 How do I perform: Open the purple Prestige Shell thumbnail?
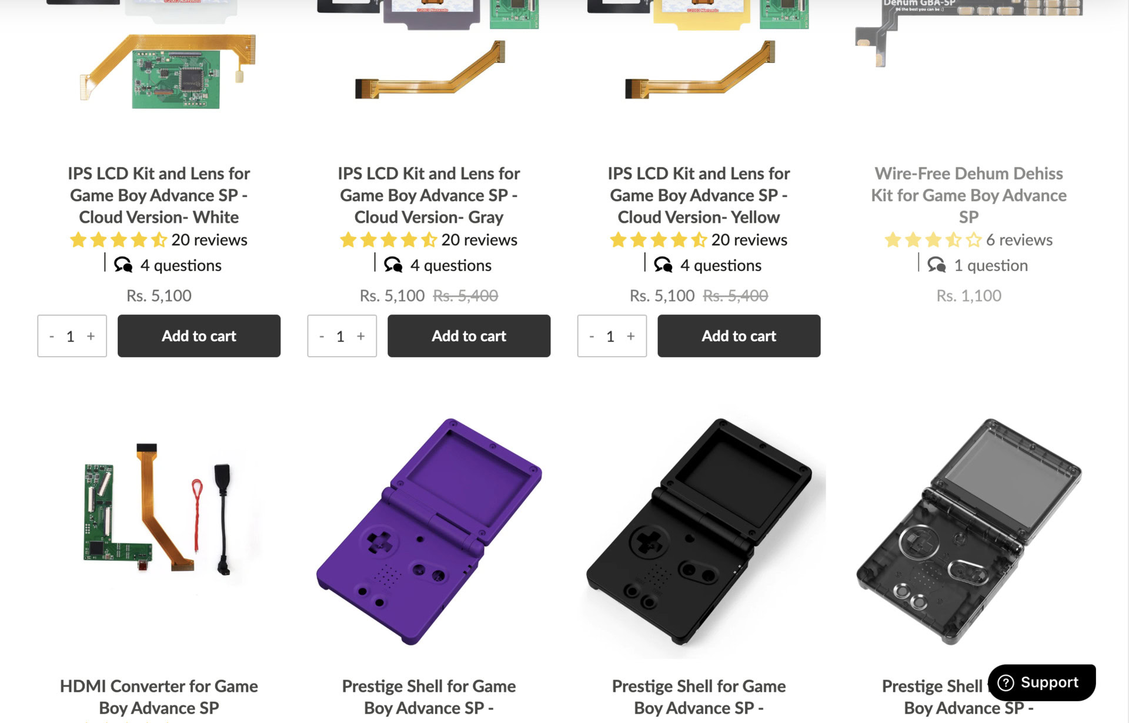[x=429, y=532]
